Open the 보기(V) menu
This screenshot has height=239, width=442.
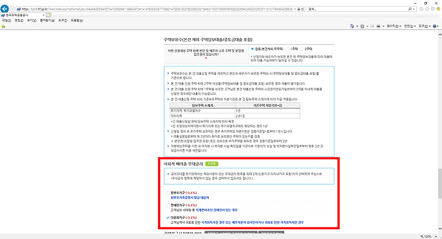click(31, 20)
